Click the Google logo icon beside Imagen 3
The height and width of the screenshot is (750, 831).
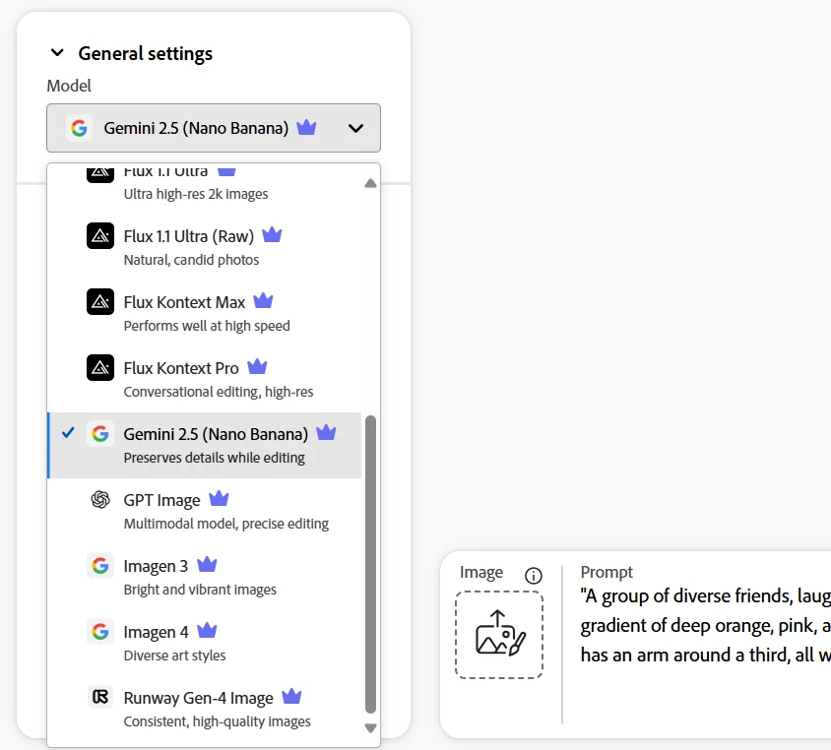tap(100, 565)
